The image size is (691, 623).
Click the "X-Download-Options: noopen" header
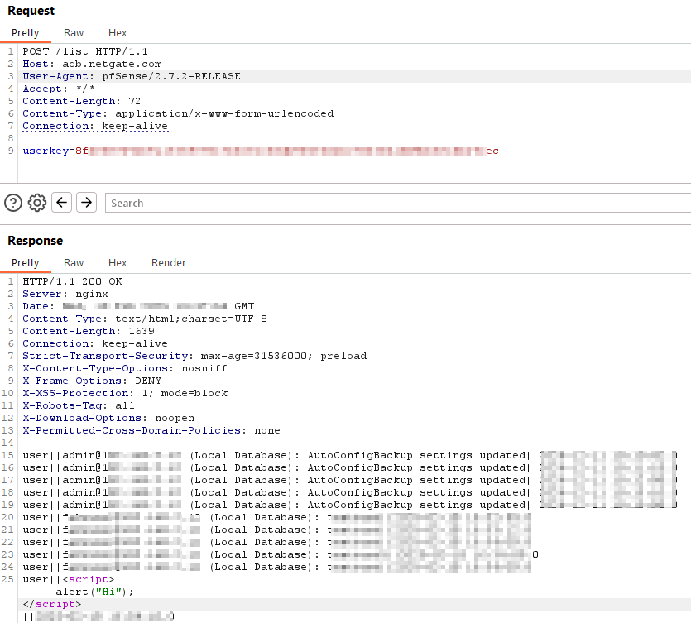(x=108, y=417)
